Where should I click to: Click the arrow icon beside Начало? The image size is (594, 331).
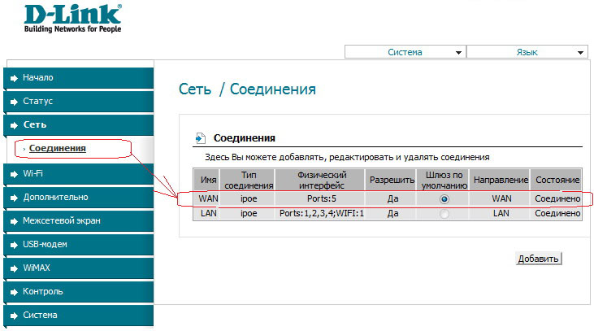14,79
